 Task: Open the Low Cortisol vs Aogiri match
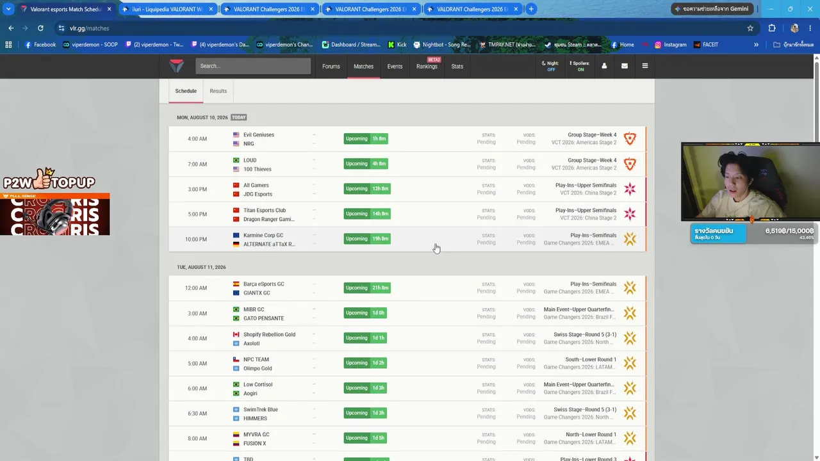pos(407,388)
